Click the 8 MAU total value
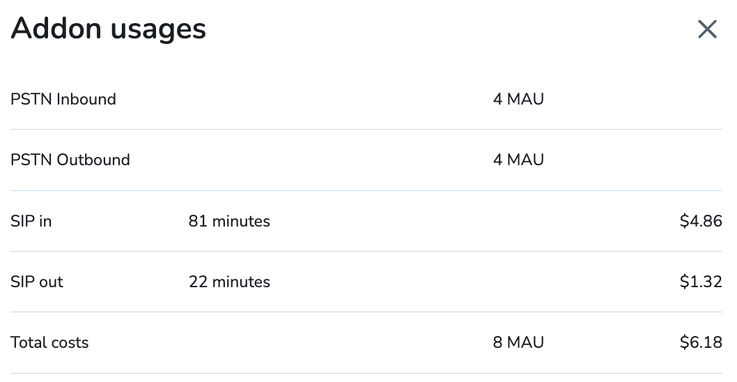The width and height of the screenshot is (737, 382). [518, 343]
